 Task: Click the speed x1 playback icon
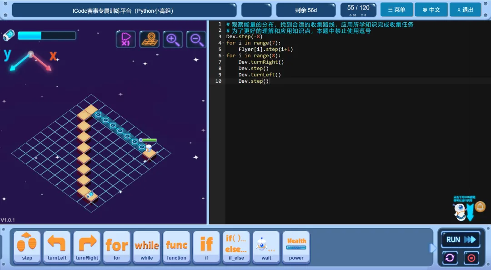coord(126,40)
